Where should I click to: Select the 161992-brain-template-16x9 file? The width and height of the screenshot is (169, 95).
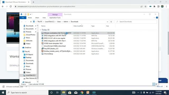78,43
